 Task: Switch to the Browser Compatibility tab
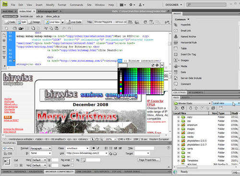pyautogui.click(x=60, y=172)
